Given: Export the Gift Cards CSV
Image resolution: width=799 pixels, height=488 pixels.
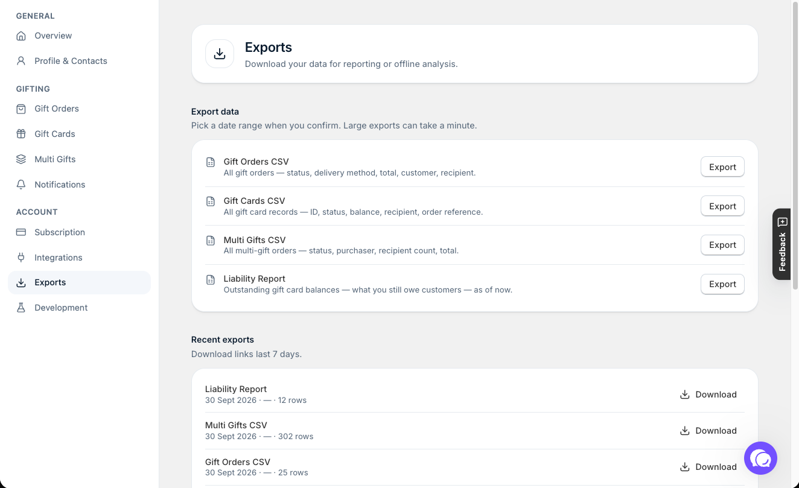Looking at the screenshot, I should pos(722,206).
